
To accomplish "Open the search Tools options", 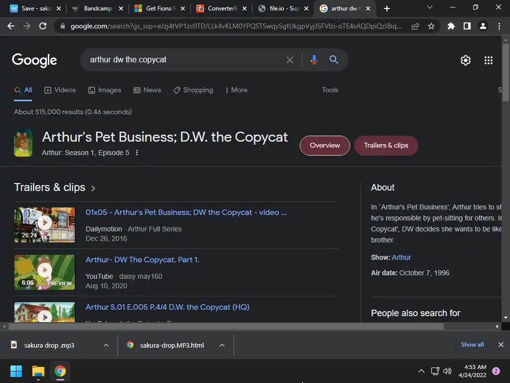I will click(330, 90).
